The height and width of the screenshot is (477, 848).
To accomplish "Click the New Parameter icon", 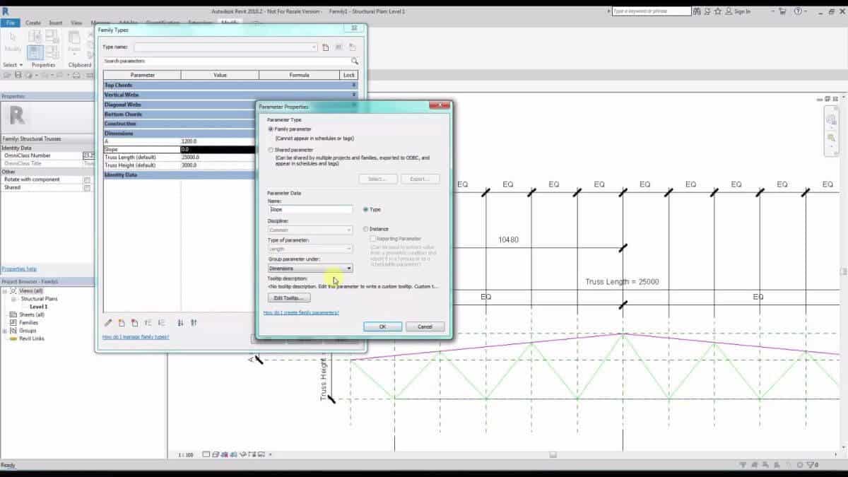I will tap(122, 323).
